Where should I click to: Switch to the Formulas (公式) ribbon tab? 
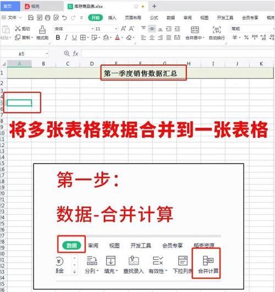[x=154, y=18]
